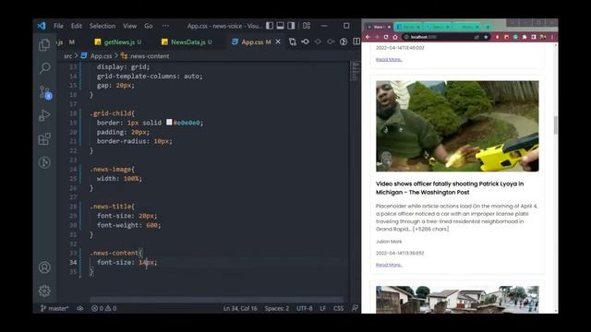Close the App.css editor tab
The image size is (591, 332).
pyautogui.click(x=278, y=41)
